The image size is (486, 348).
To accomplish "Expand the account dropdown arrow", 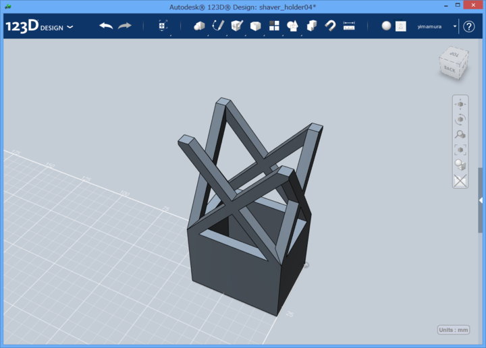I will (455, 26).
